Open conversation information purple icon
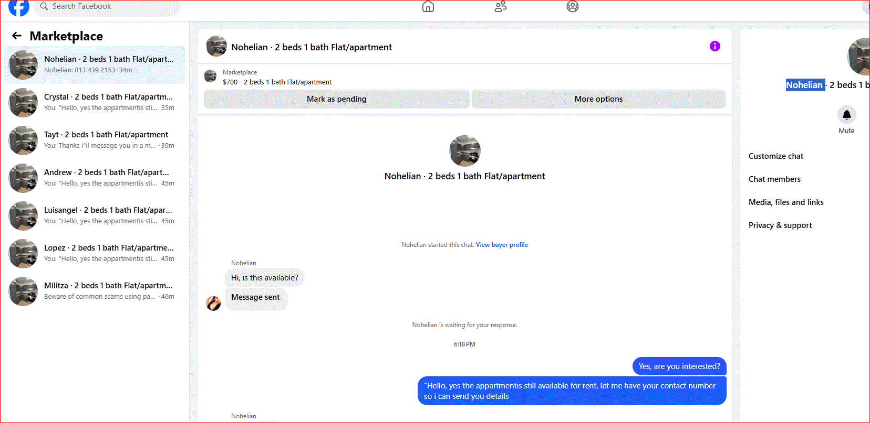Viewport: 870px width, 423px height. pyautogui.click(x=715, y=46)
